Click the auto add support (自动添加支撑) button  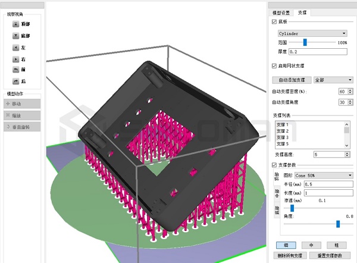[291, 79]
